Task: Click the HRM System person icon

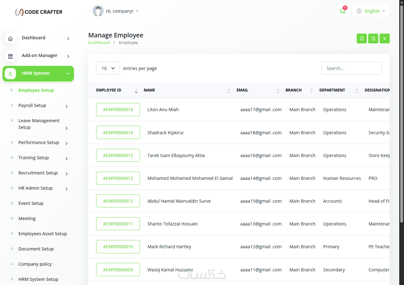Action: [10, 74]
